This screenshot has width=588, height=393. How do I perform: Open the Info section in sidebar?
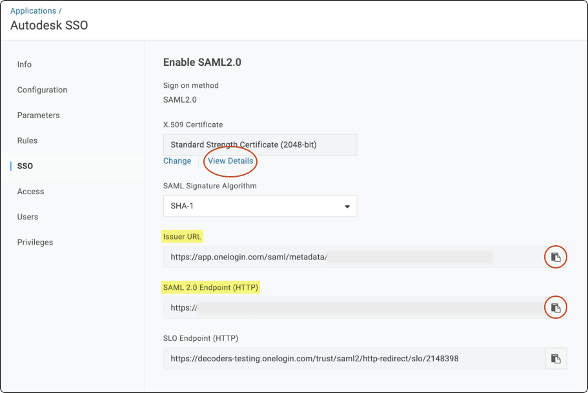pyautogui.click(x=25, y=65)
